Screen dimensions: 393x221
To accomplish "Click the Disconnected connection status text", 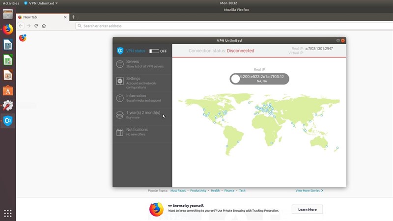I will [240, 51].
